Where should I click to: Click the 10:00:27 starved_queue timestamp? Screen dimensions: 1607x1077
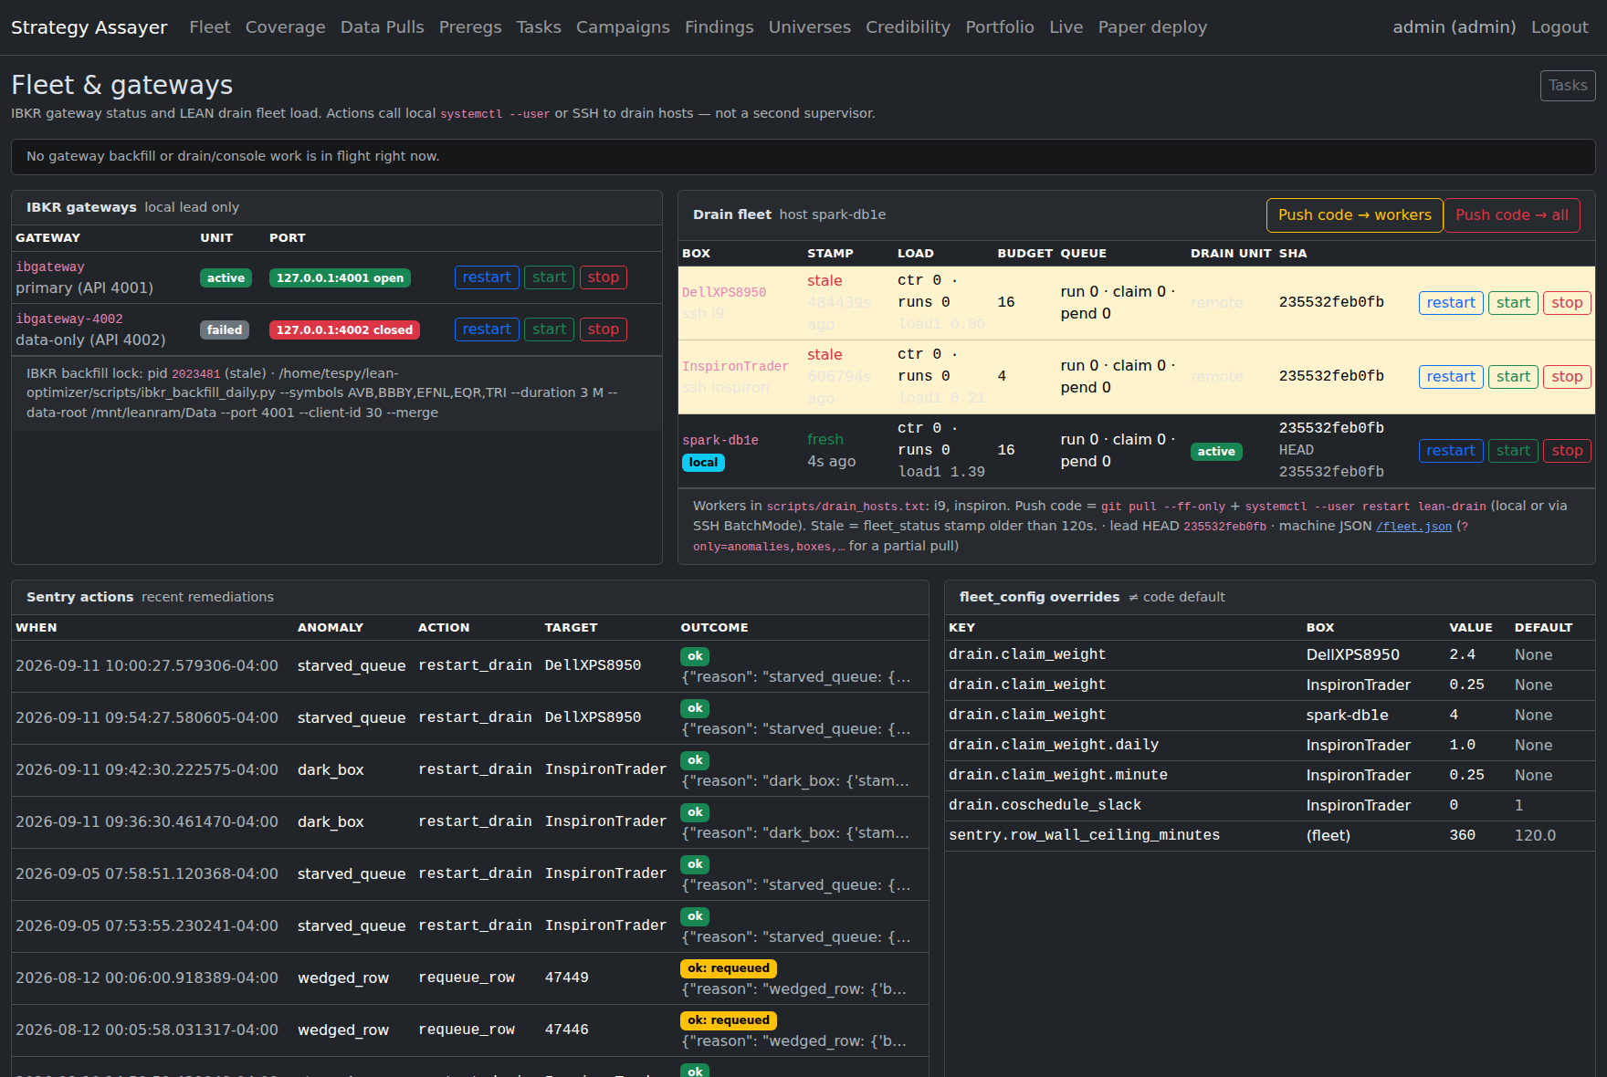pyautogui.click(x=147, y=666)
